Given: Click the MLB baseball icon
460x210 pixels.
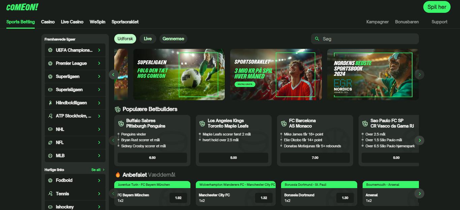Looking at the screenshot, I should click(50, 156).
